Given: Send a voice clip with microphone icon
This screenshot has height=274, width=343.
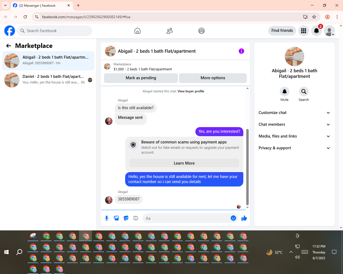Looking at the screenshot, I should [x=107, y=218].
